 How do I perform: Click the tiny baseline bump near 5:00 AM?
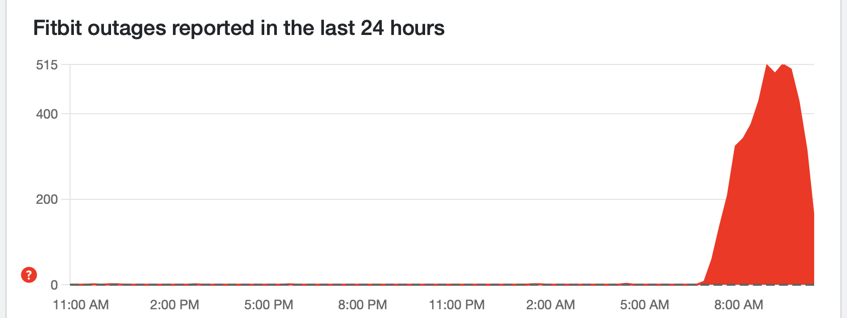coord(626,284)
